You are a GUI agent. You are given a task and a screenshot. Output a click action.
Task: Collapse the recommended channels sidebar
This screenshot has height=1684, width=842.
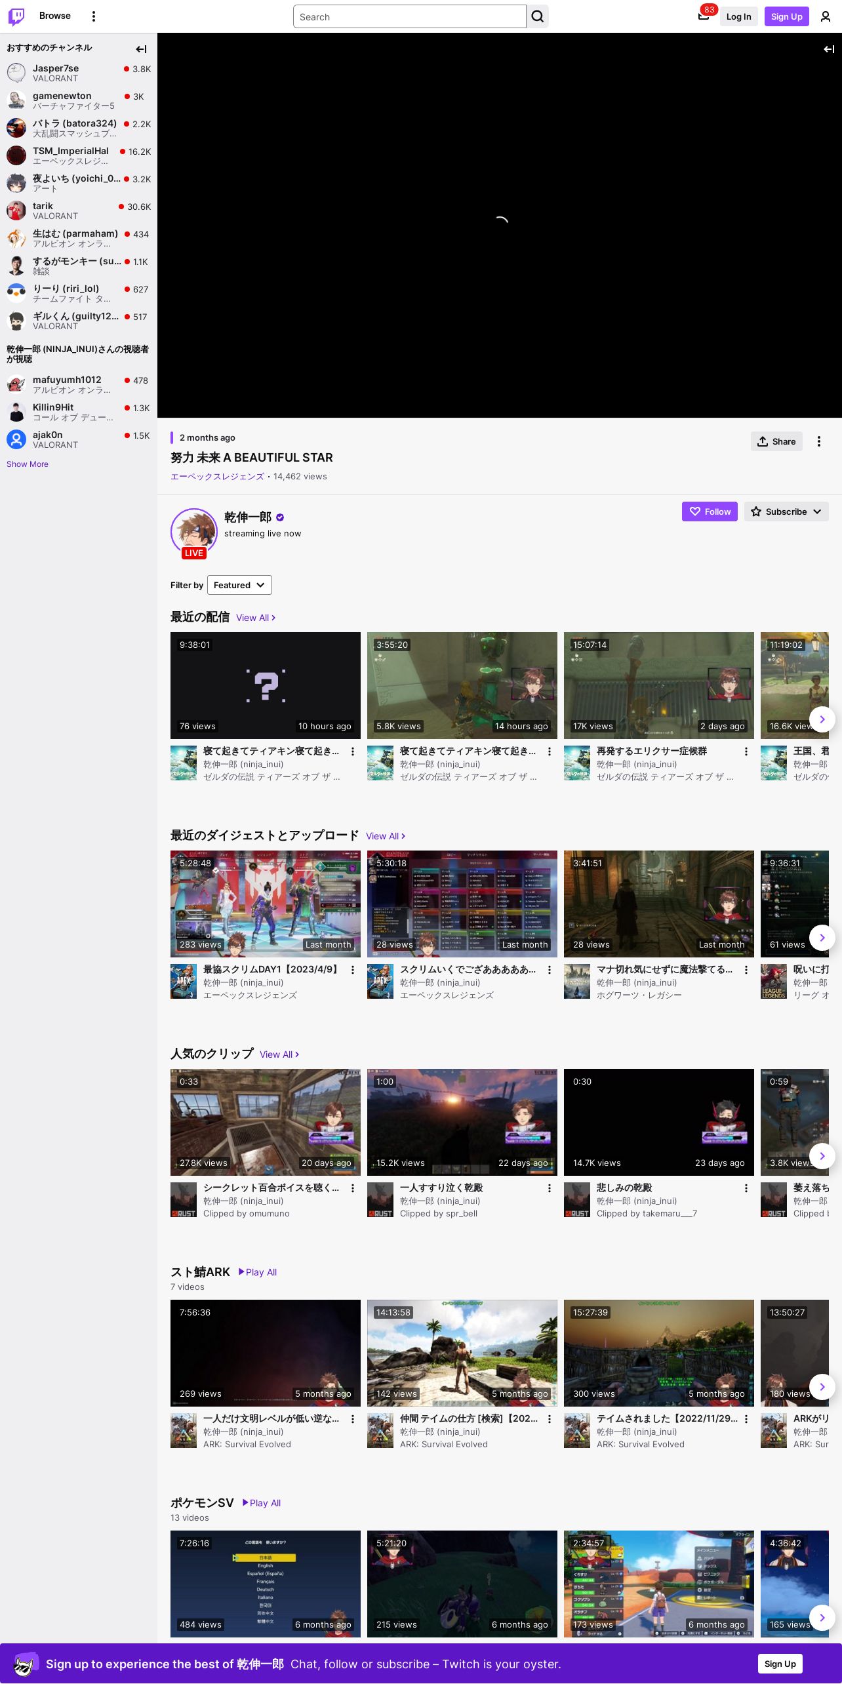(x=141, y=49)
